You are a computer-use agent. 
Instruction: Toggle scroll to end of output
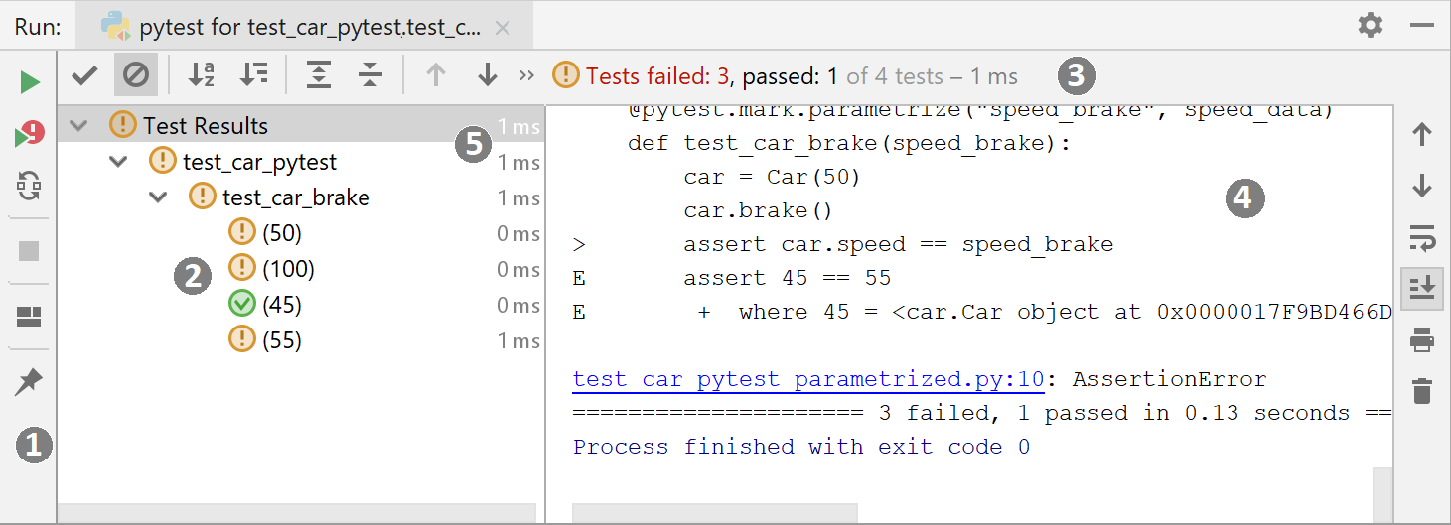(1422, 288)
